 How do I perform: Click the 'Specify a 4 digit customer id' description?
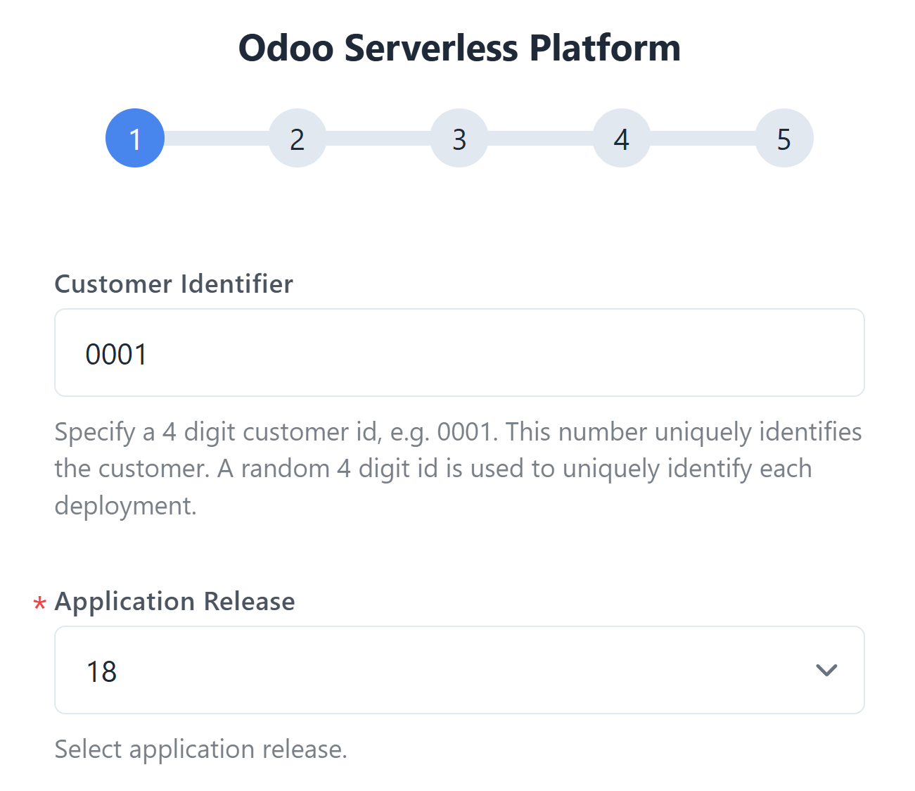pos(459,469)
